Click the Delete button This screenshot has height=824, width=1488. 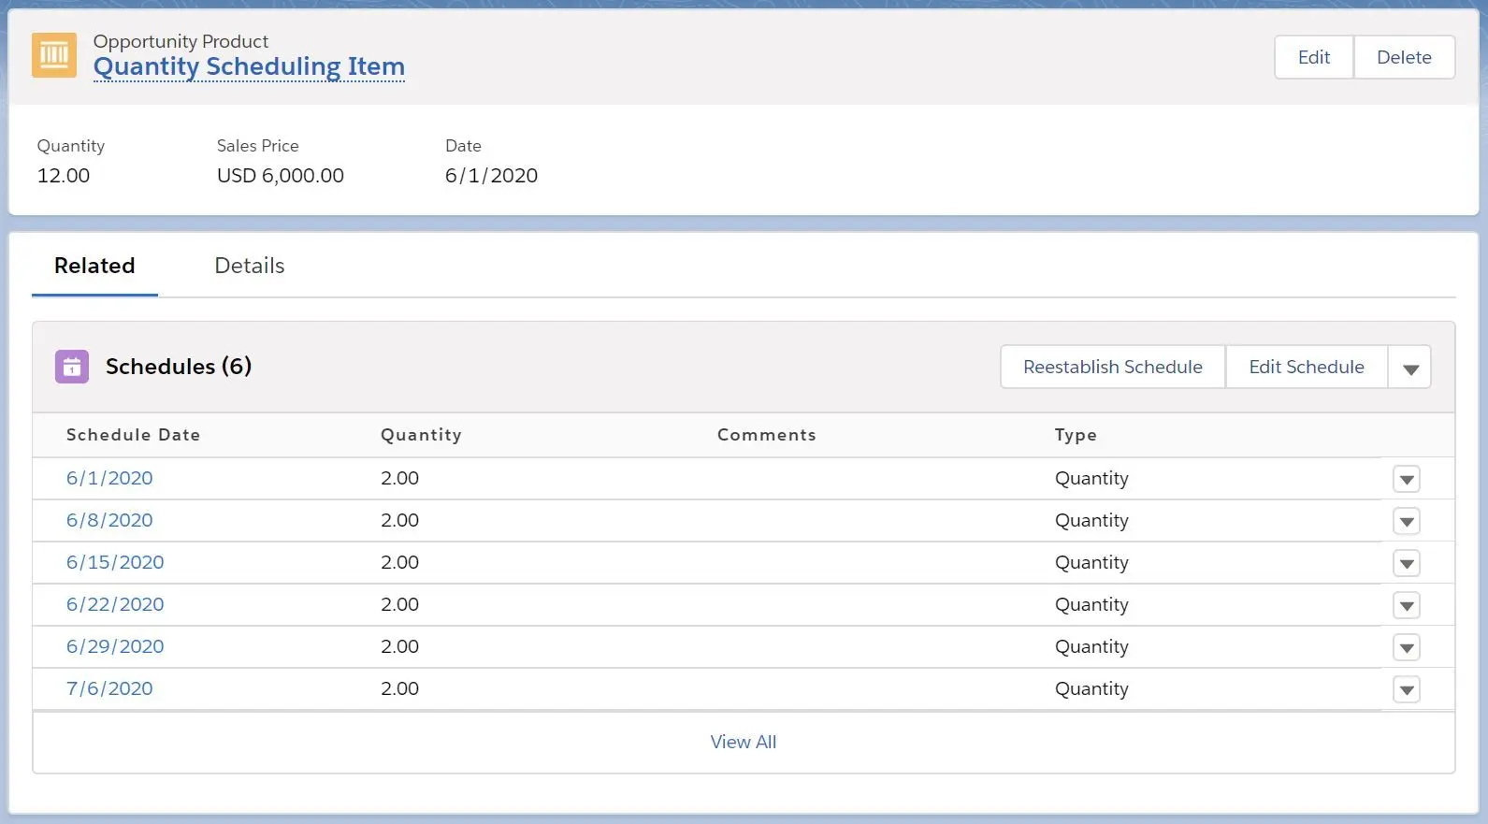coord(1404,57)
